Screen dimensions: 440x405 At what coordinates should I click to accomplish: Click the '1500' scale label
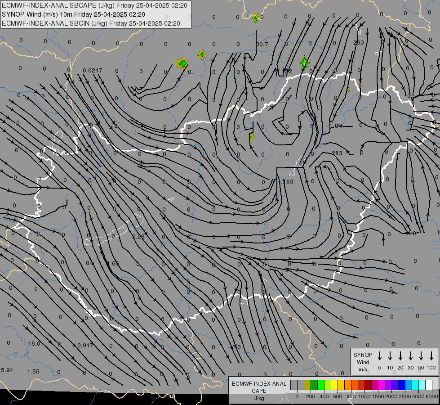pyautogui.click(x=378, y=396)
